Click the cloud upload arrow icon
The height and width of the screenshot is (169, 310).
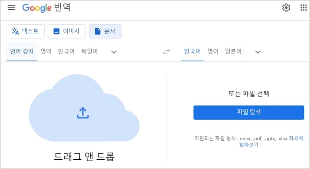[x=83, y=113]
